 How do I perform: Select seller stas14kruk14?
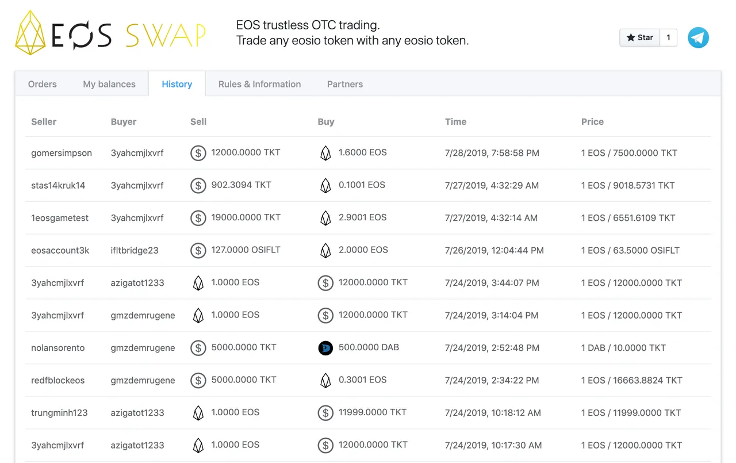coord(58,185)
